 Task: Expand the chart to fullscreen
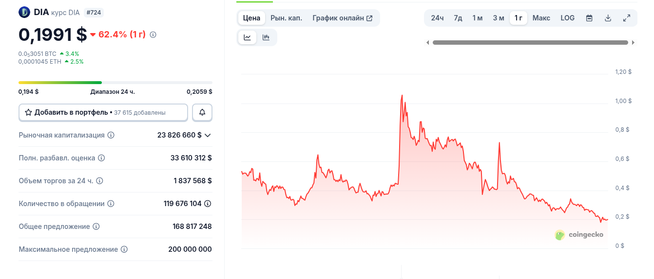[x=627, y=18]
